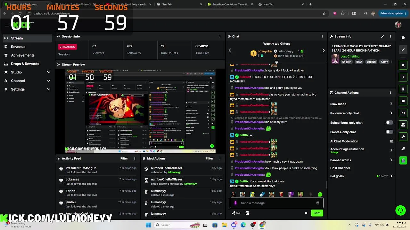Click the document icon in right sidebar
The width and height of the screenshot is (410, 230).
click(403, 89)
